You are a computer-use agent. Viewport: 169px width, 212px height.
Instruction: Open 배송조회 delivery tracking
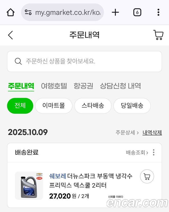pos(137,152)
